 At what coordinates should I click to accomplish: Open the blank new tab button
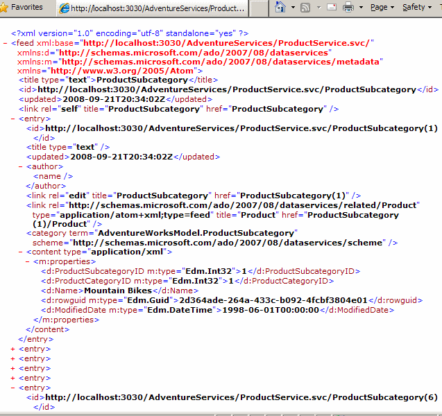pos(258,8)
